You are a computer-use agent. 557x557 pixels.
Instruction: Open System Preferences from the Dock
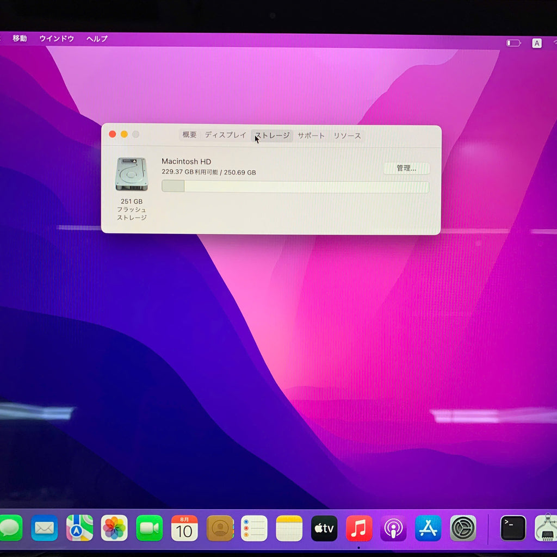(463, 528)
